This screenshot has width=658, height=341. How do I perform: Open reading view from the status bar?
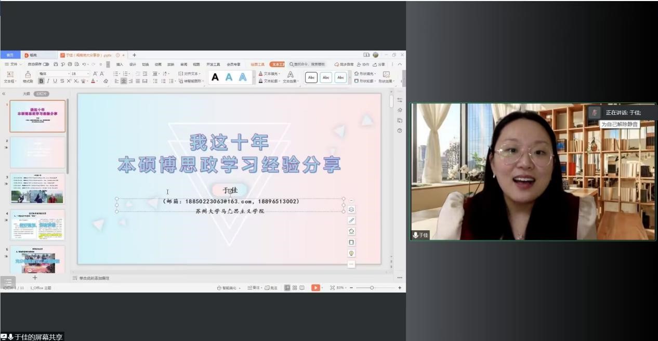(x=302, y=287)
